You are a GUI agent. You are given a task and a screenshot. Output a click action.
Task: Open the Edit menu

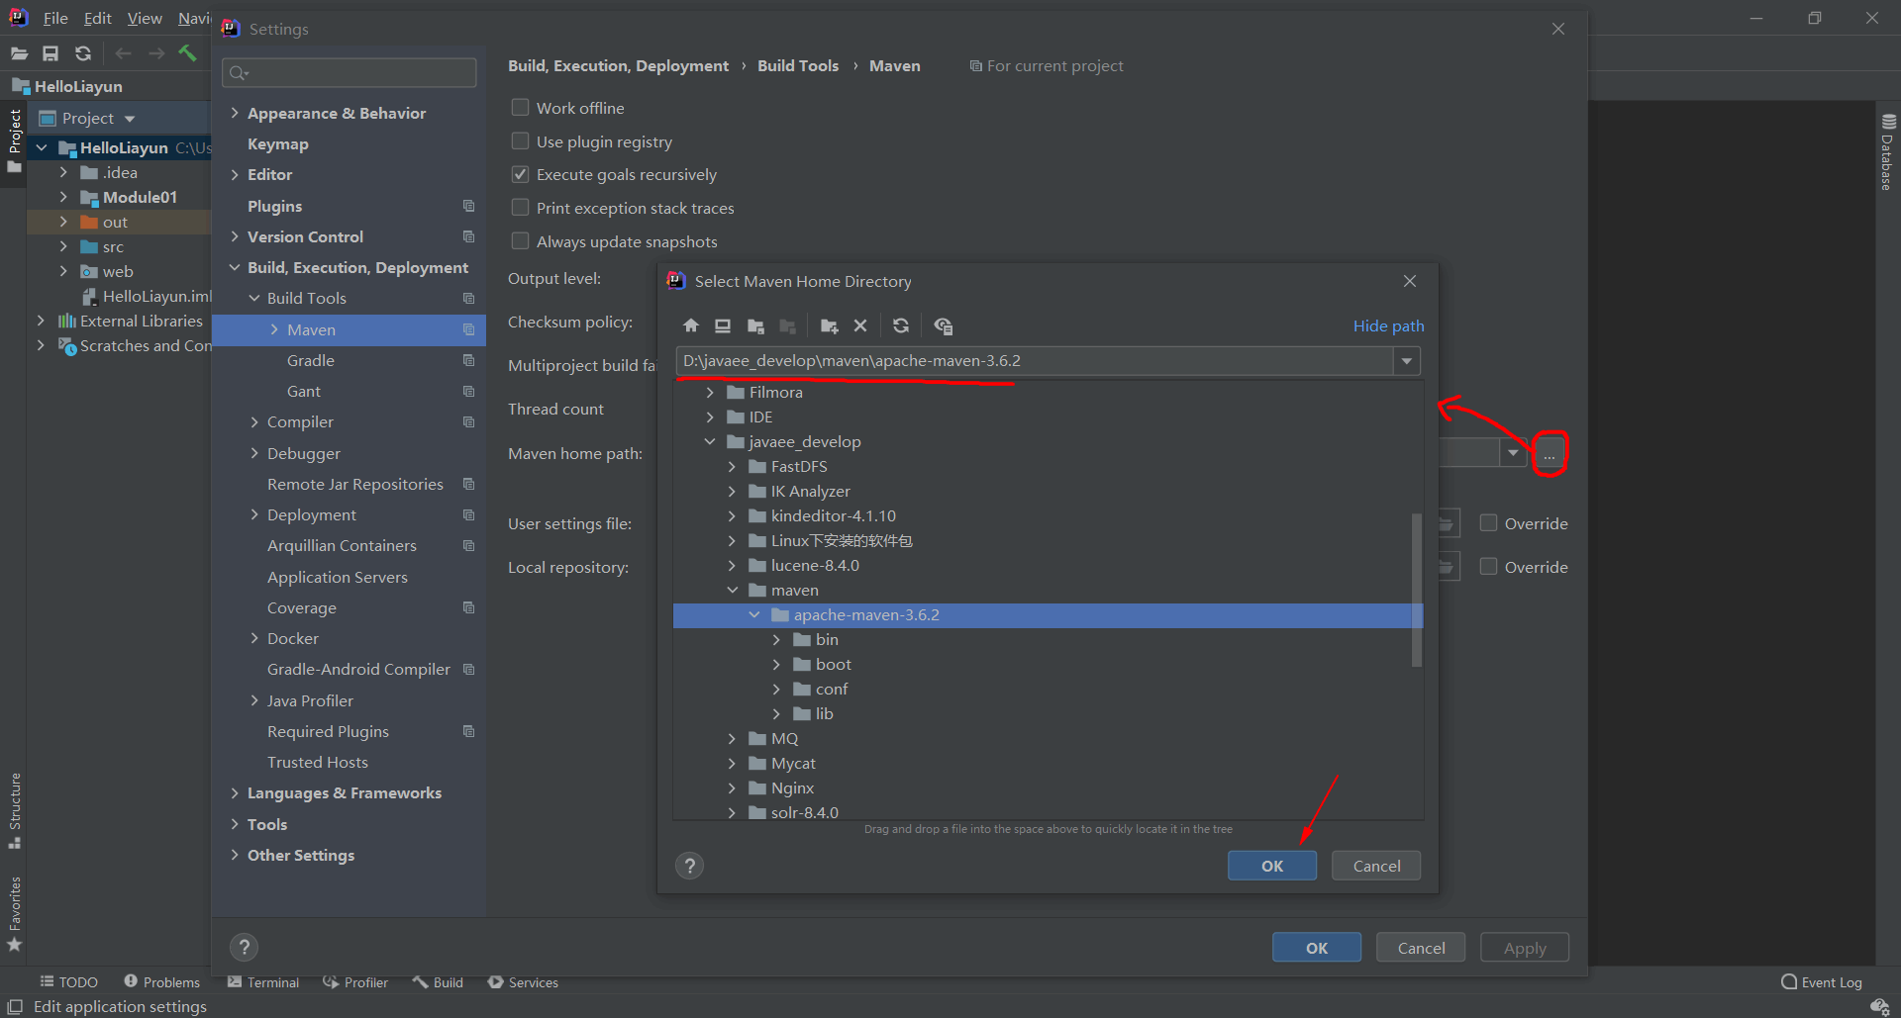pyautogui.click(x=96, y=18)
